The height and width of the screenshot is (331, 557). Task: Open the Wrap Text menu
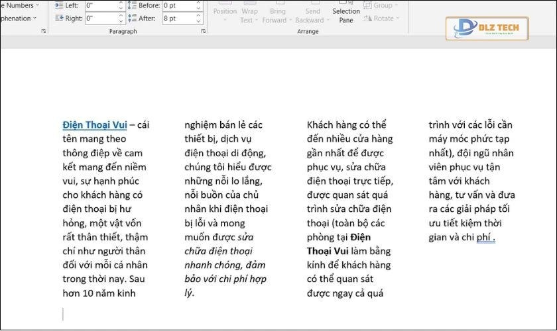249,15
